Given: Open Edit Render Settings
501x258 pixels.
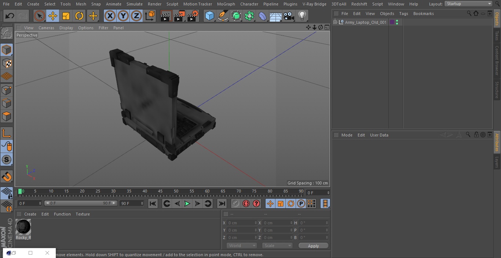Looking at the screenshot, I should coord(193,16).
